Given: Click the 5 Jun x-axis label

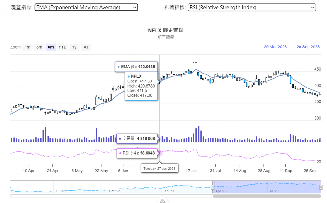Looking at the screenshot, I should [123, 171].
